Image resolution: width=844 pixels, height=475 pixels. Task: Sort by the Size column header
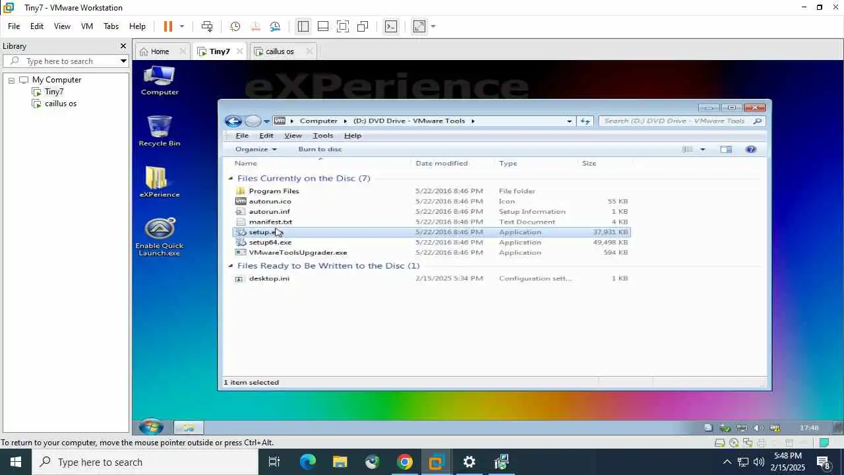589,163
